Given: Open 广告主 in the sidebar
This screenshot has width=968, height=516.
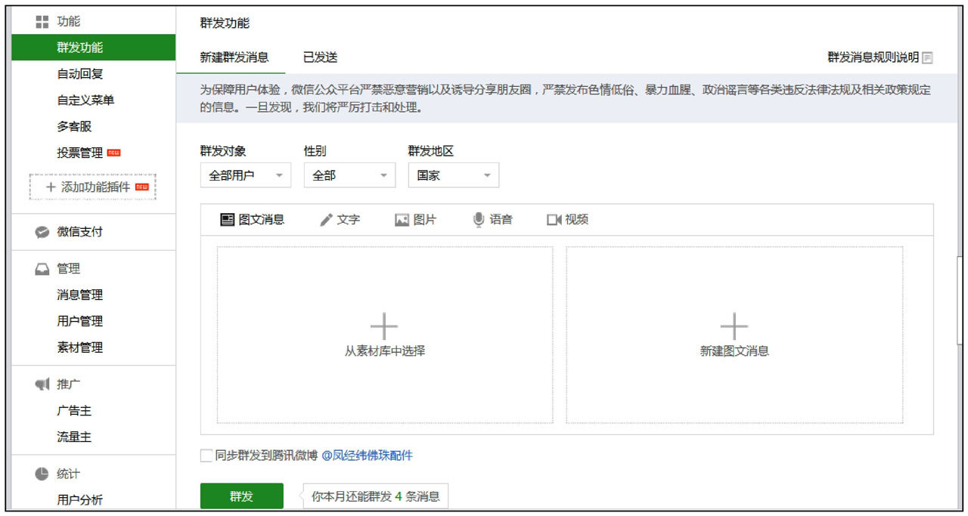Looking at the screenshot, I should [x=74, y=411].
